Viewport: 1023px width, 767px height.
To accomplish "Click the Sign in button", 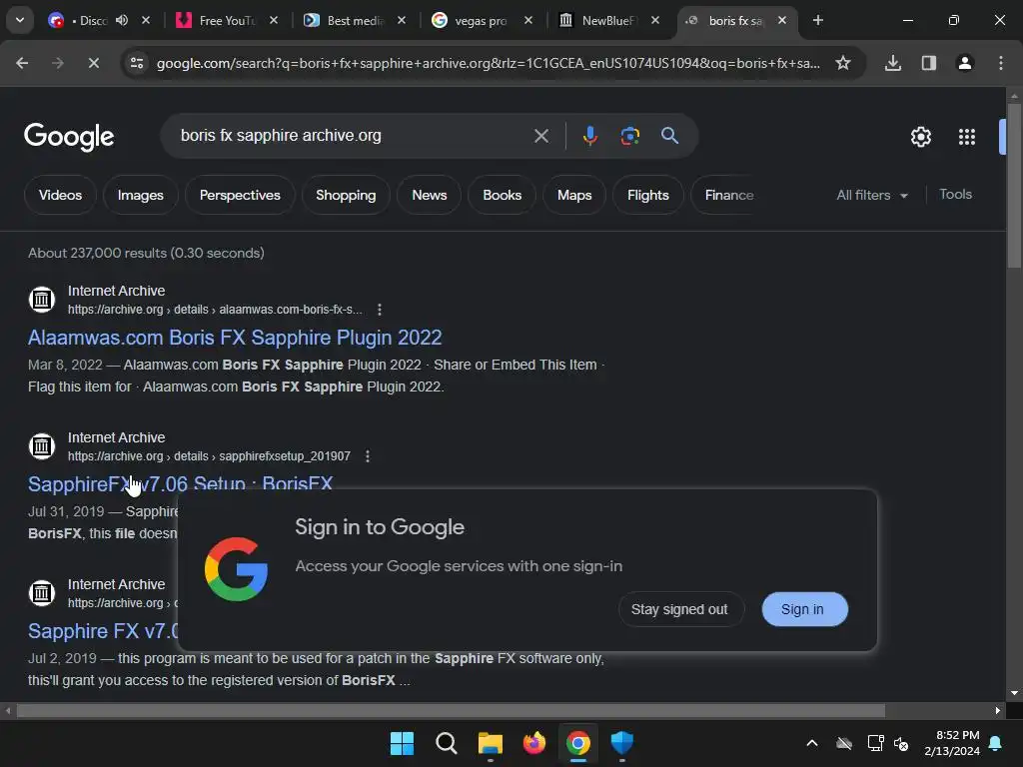I will (x=804, y=609).
